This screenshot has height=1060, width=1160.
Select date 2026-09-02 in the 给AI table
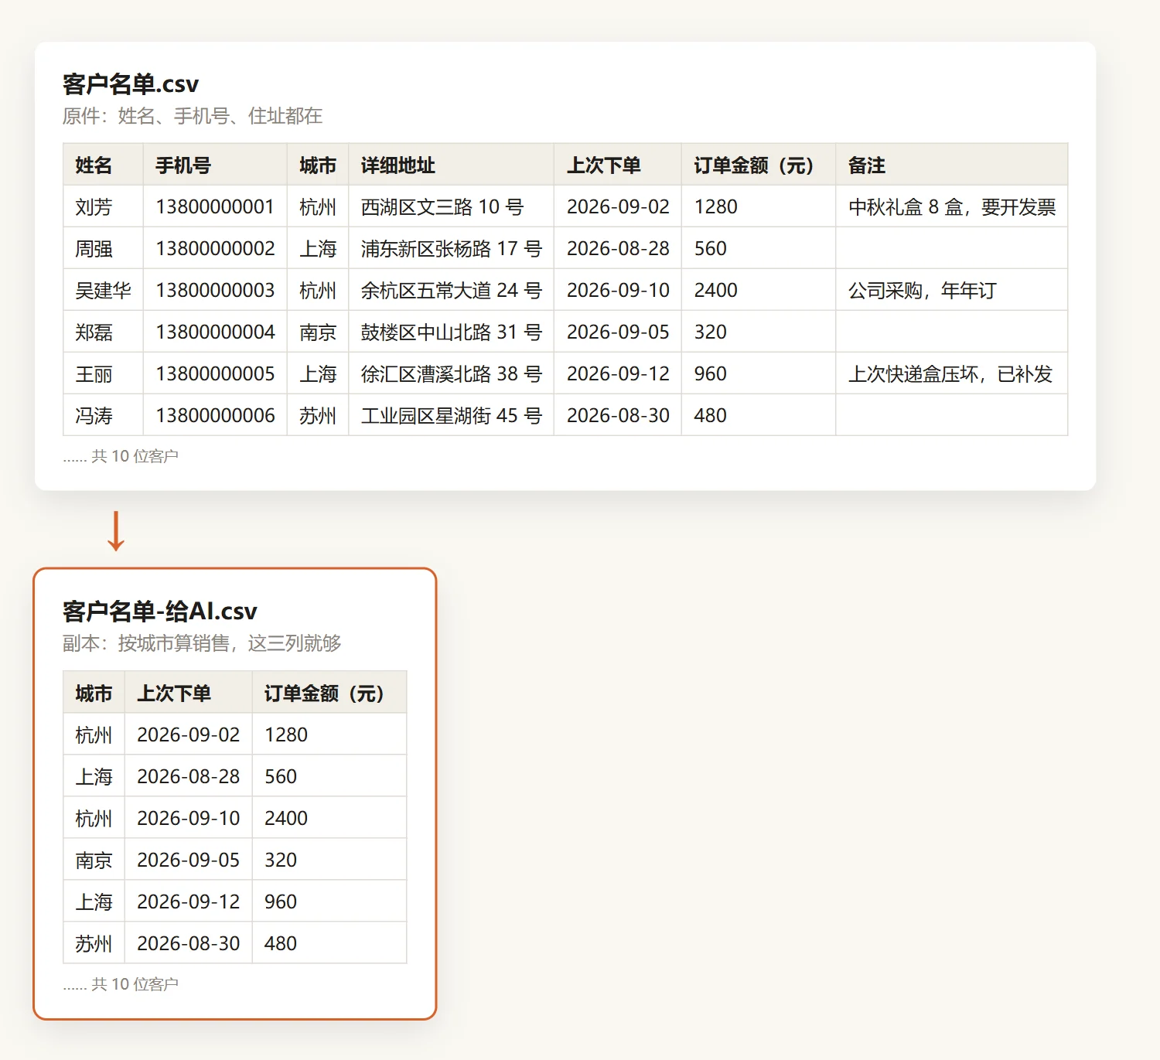tap(189, 735)
